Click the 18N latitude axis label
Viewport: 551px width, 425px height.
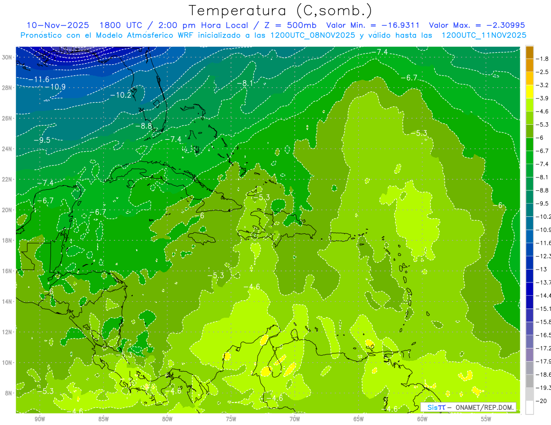pos(6,240)
